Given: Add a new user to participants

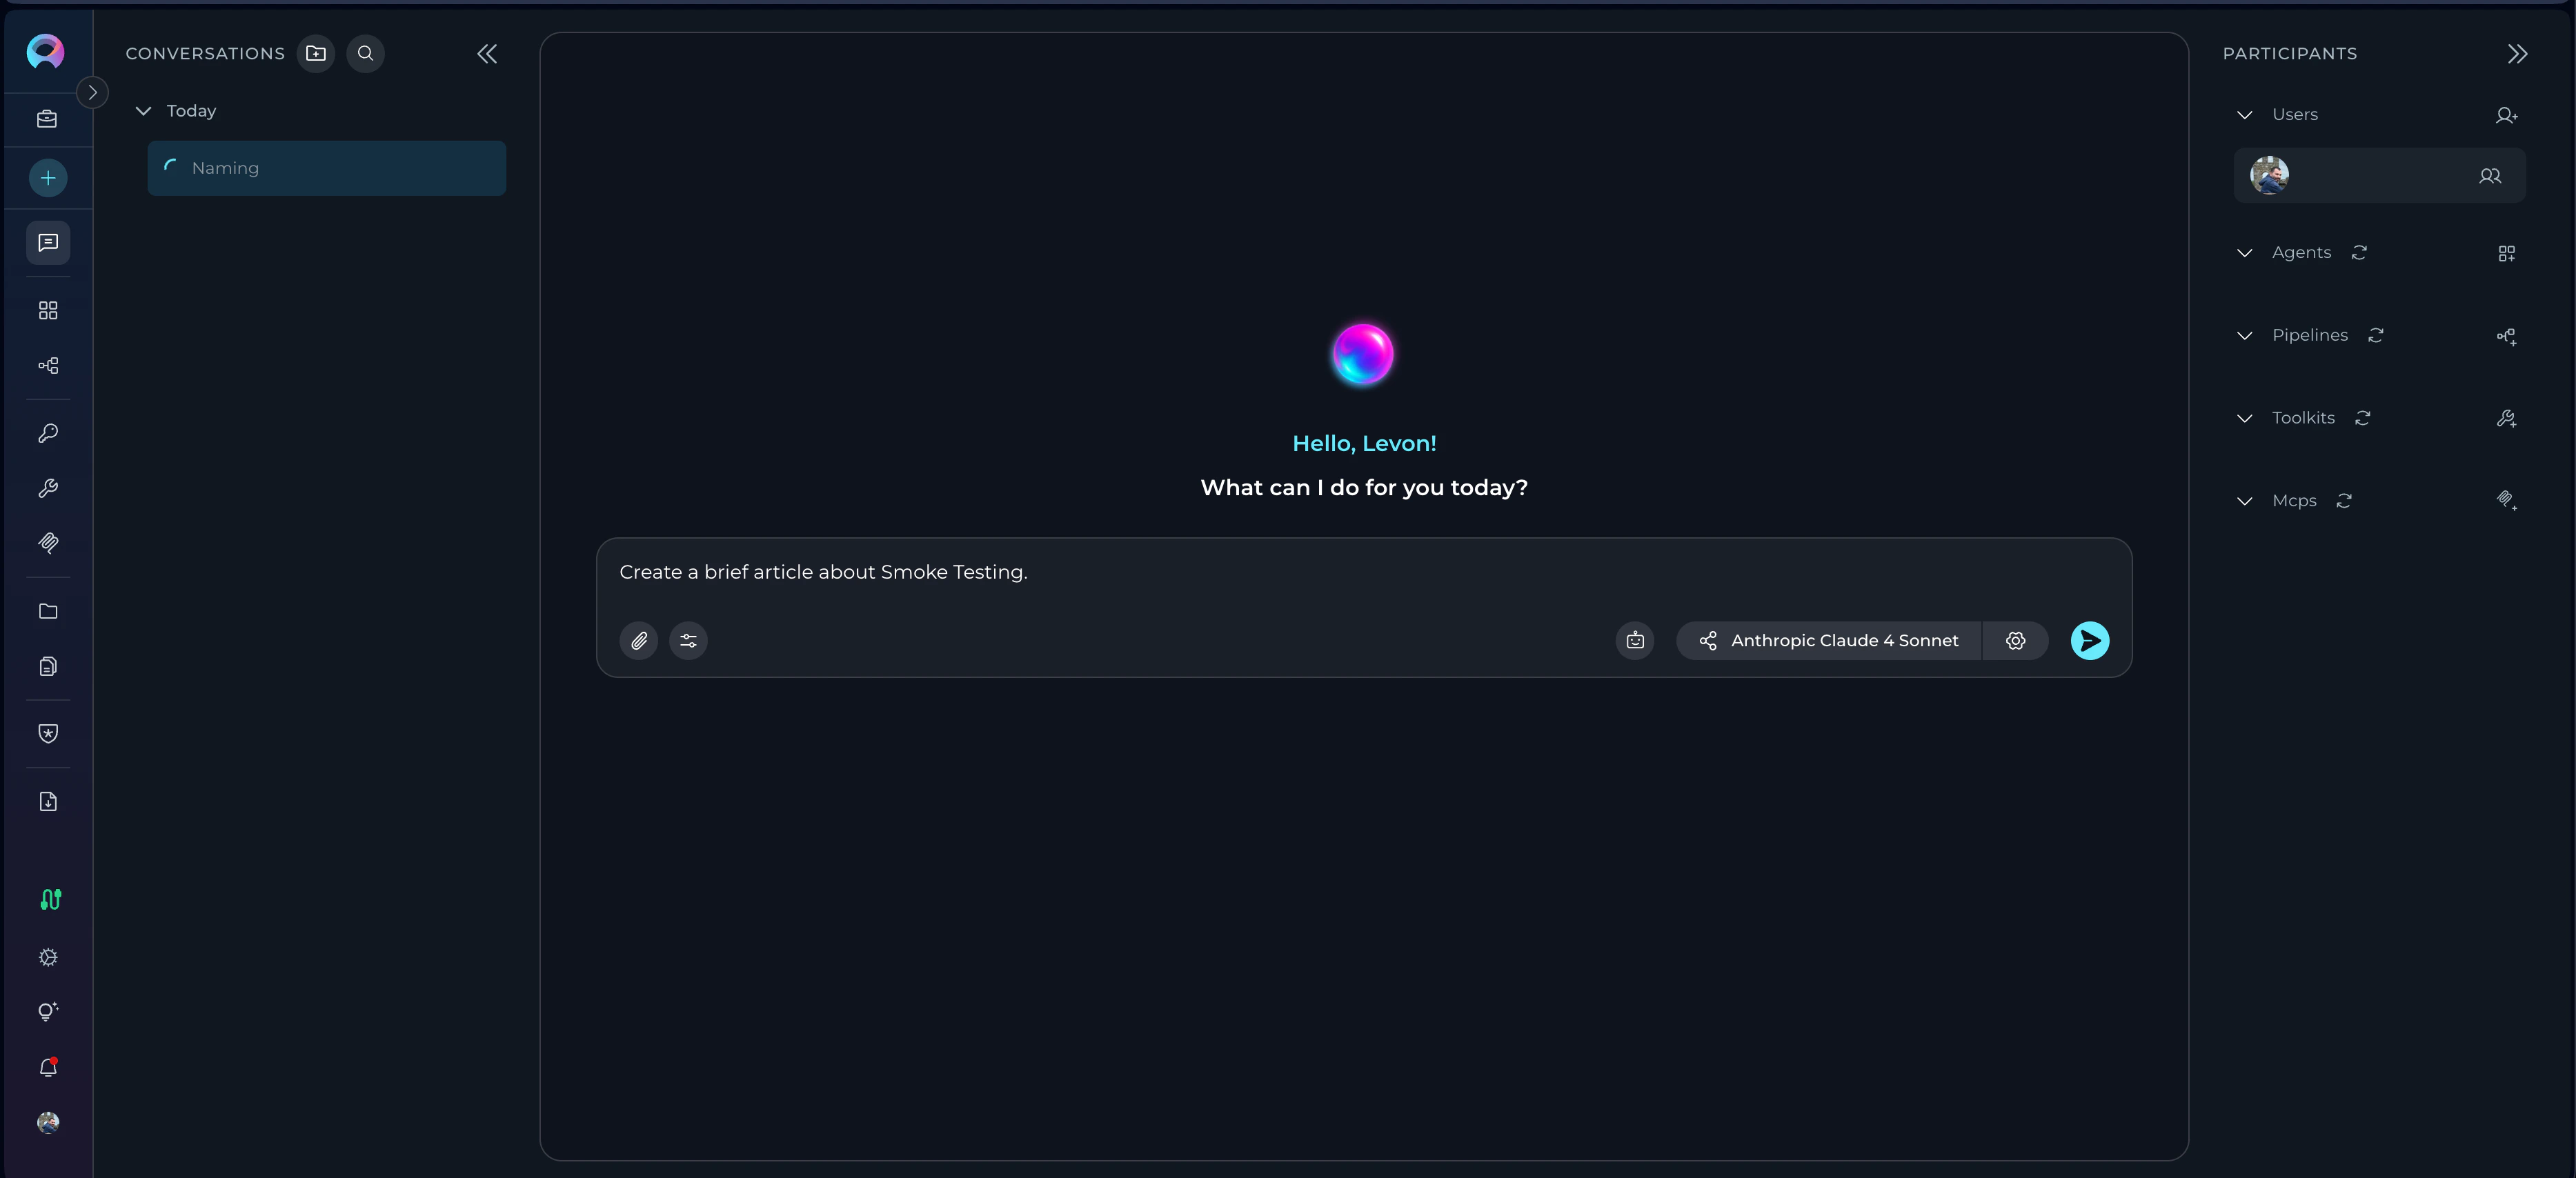Looking at the screenshot, I should tap(2506, 115).
